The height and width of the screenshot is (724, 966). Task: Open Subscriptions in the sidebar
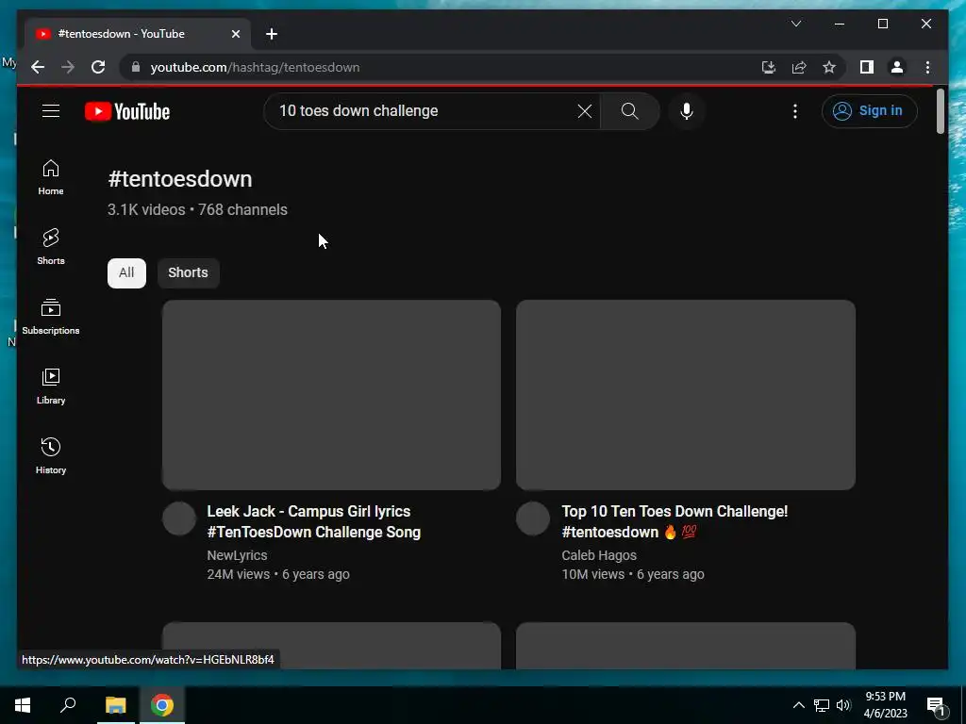click(51, 317)
